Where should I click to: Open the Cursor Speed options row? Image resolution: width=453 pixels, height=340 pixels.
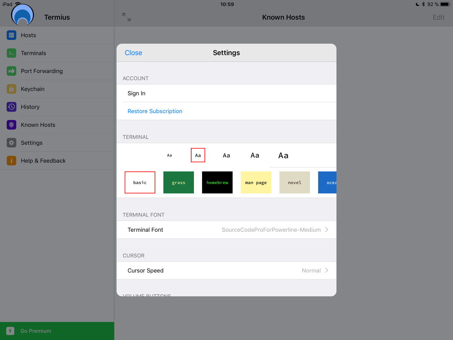pos(226,271)
